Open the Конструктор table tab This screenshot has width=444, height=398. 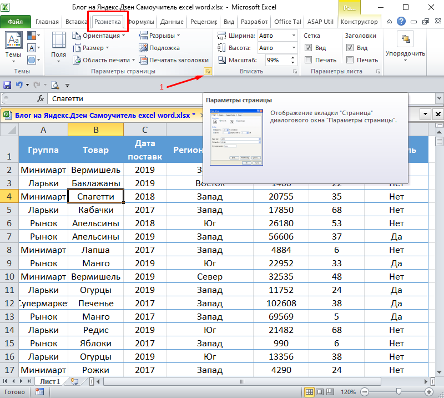359,22
